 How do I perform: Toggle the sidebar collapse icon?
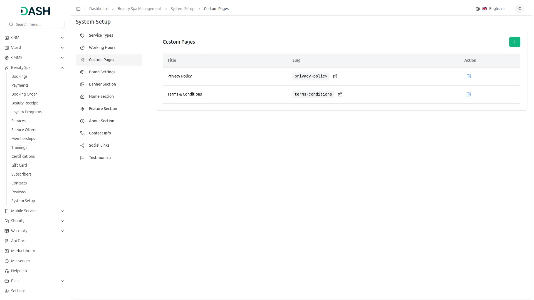[x=78, y=9]
